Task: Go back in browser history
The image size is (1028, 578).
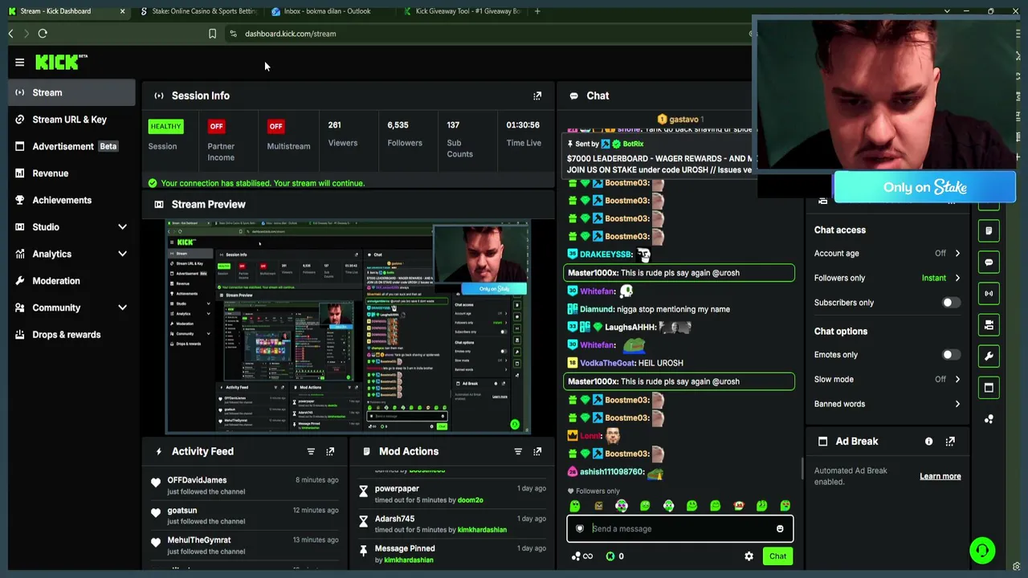Action: pos(10,34)
